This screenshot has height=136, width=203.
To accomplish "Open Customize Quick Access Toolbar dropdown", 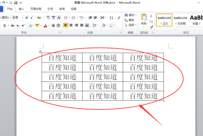I will [x=21, y=3].
